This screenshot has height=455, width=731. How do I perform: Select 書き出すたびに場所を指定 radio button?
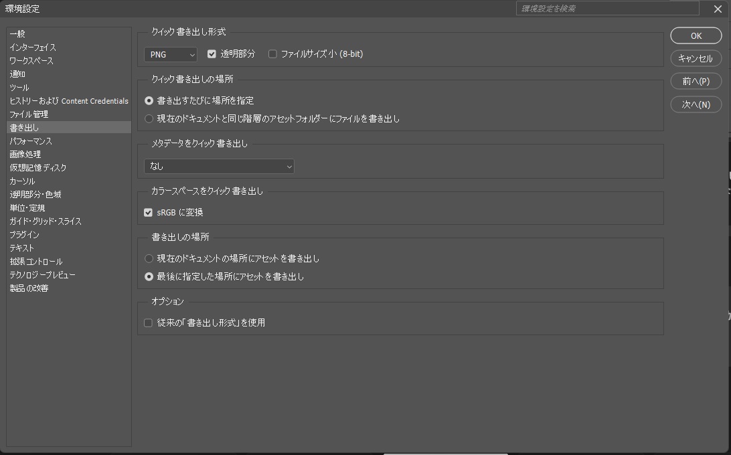tap(149, 100)
